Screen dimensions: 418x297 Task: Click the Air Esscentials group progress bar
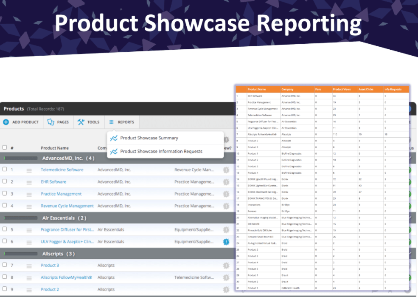click(21, 218)
